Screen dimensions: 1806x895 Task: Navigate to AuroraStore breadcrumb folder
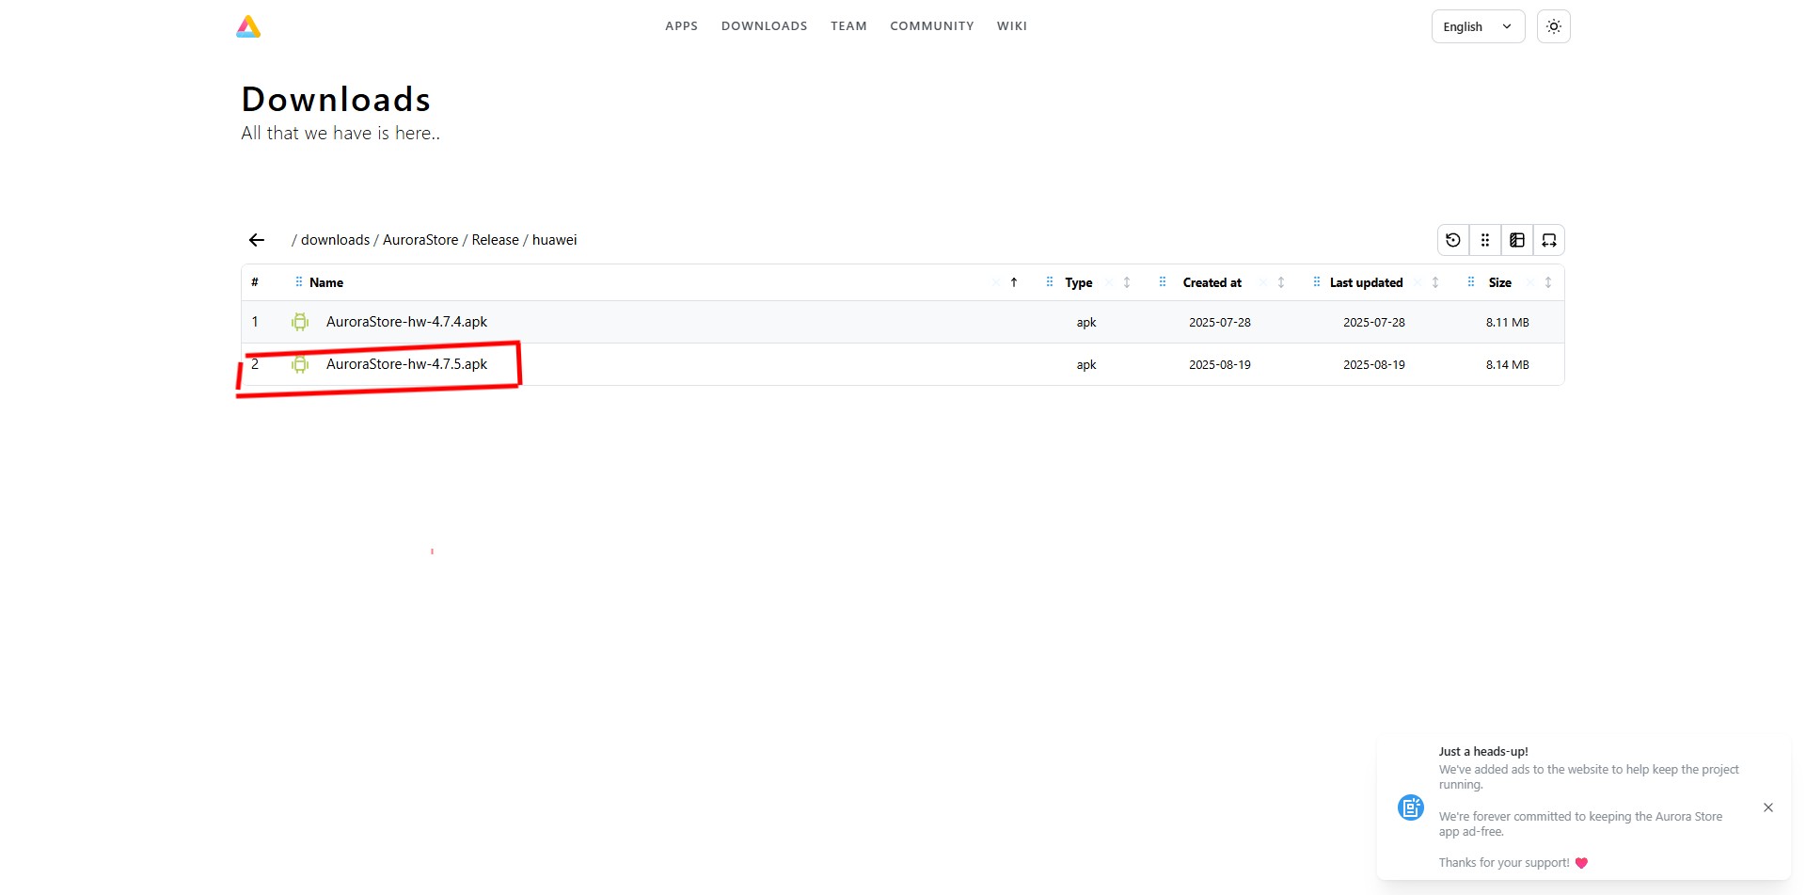pos(420,240)
